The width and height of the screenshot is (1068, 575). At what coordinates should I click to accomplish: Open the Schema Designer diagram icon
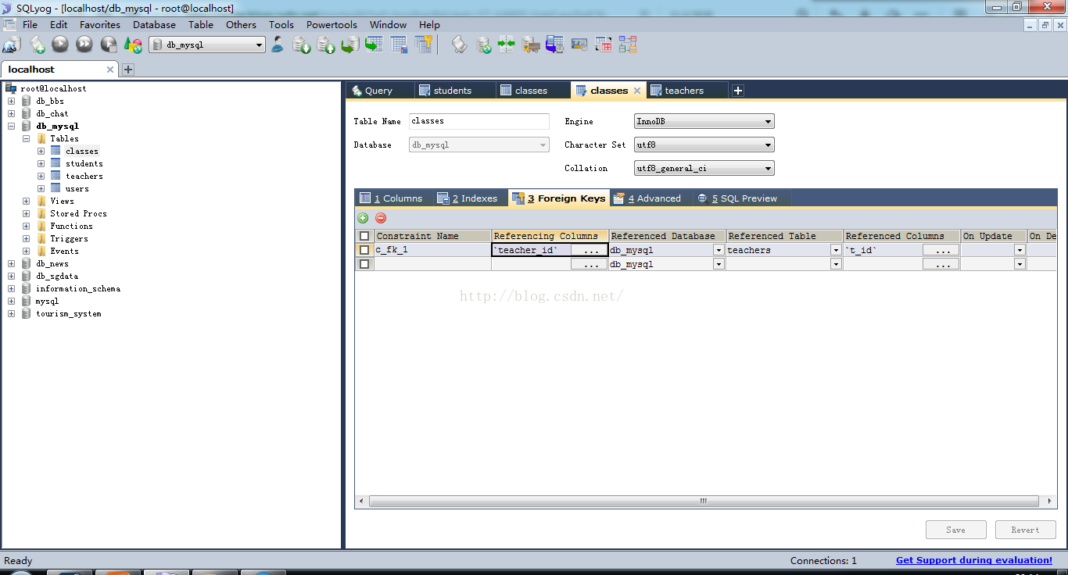click(x=628, y=45)
